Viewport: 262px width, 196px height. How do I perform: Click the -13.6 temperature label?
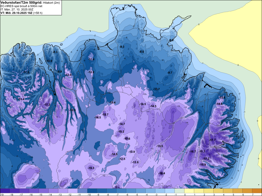coord(222,97)
